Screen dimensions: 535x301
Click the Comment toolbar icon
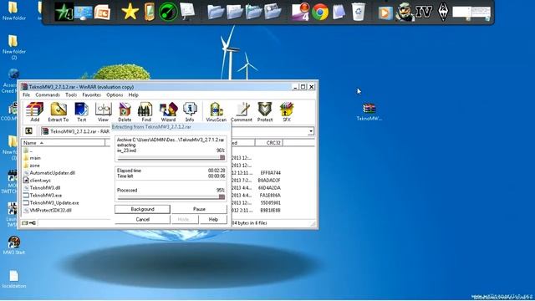242,111
